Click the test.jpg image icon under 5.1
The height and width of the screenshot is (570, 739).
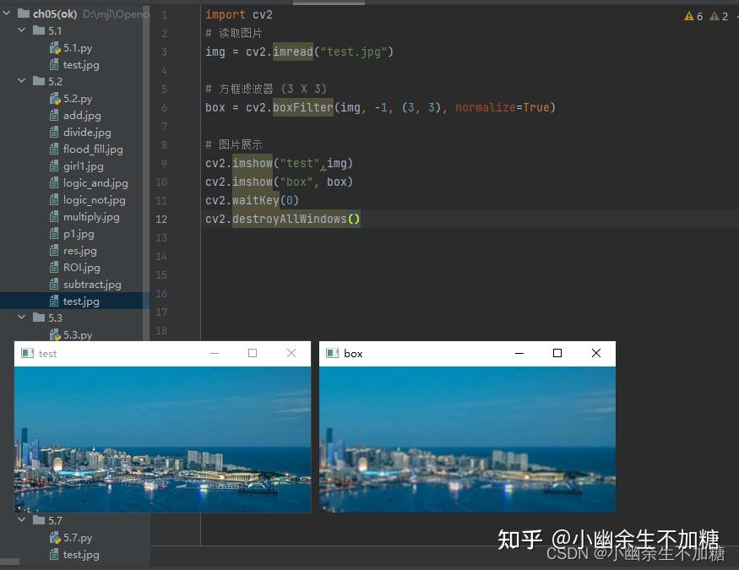tap(55, 64)
